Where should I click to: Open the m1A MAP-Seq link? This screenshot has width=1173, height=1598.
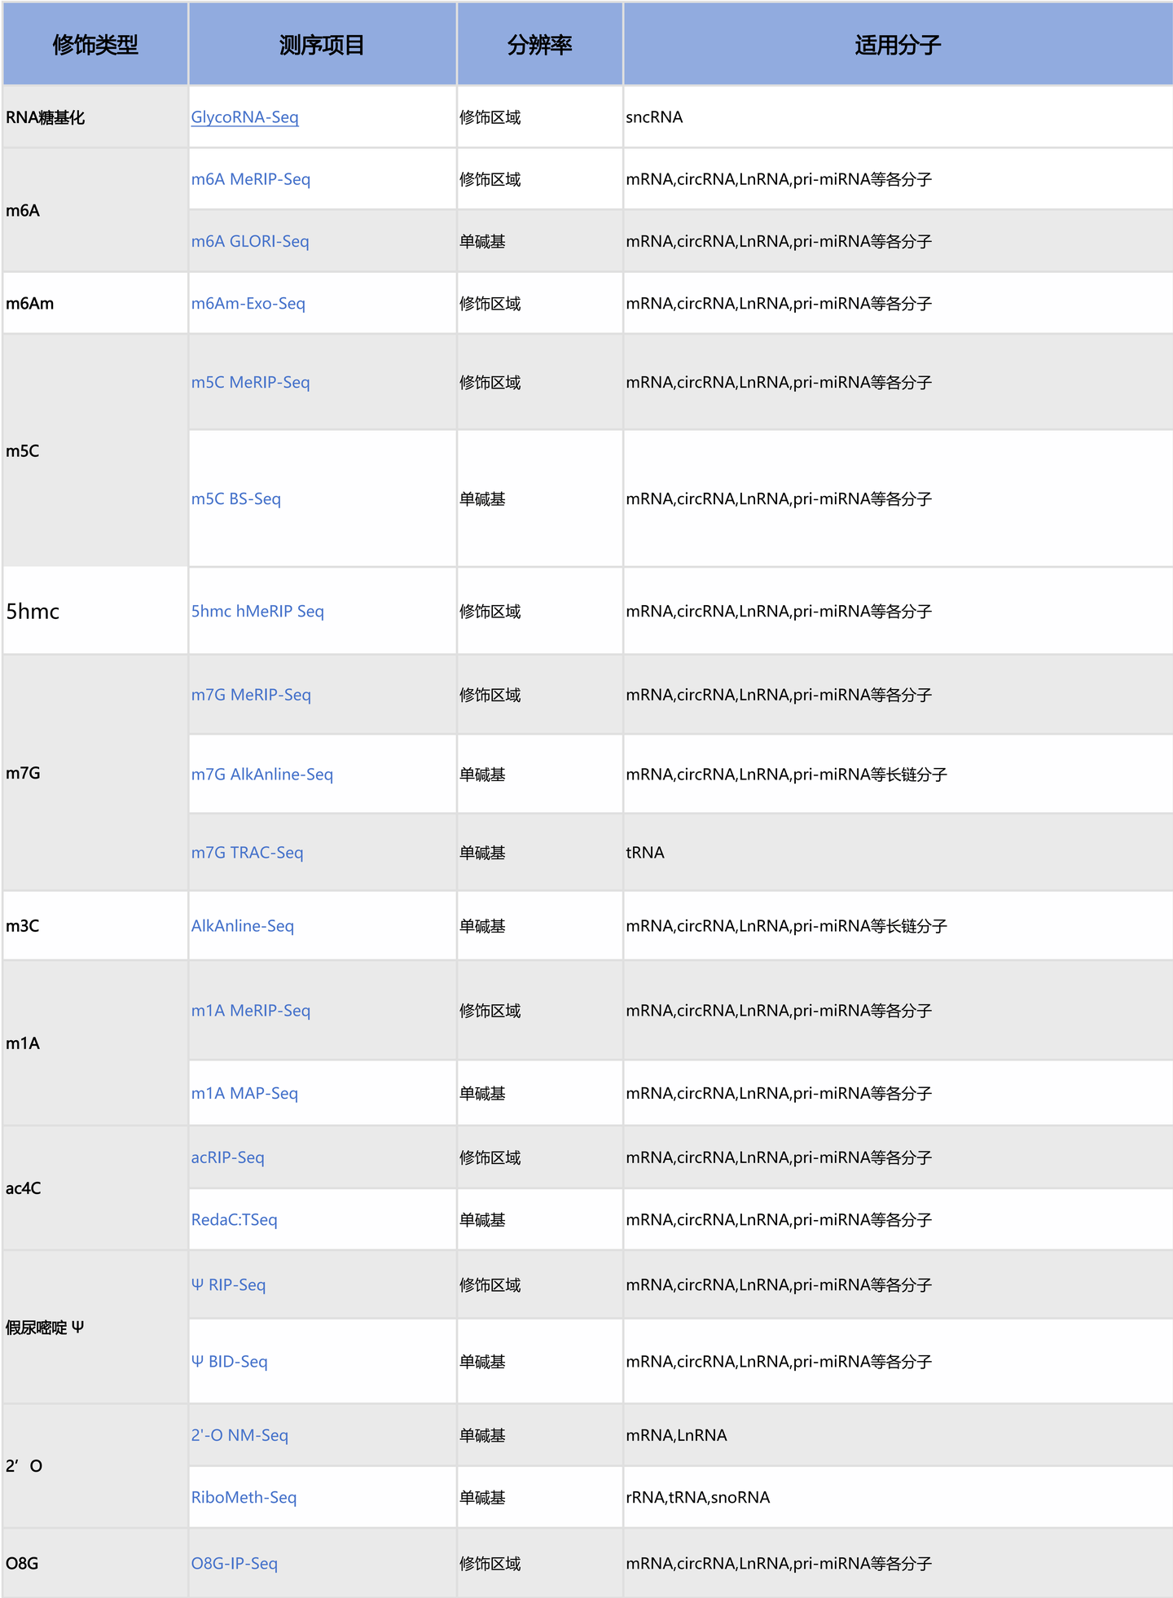(244, 1093)
